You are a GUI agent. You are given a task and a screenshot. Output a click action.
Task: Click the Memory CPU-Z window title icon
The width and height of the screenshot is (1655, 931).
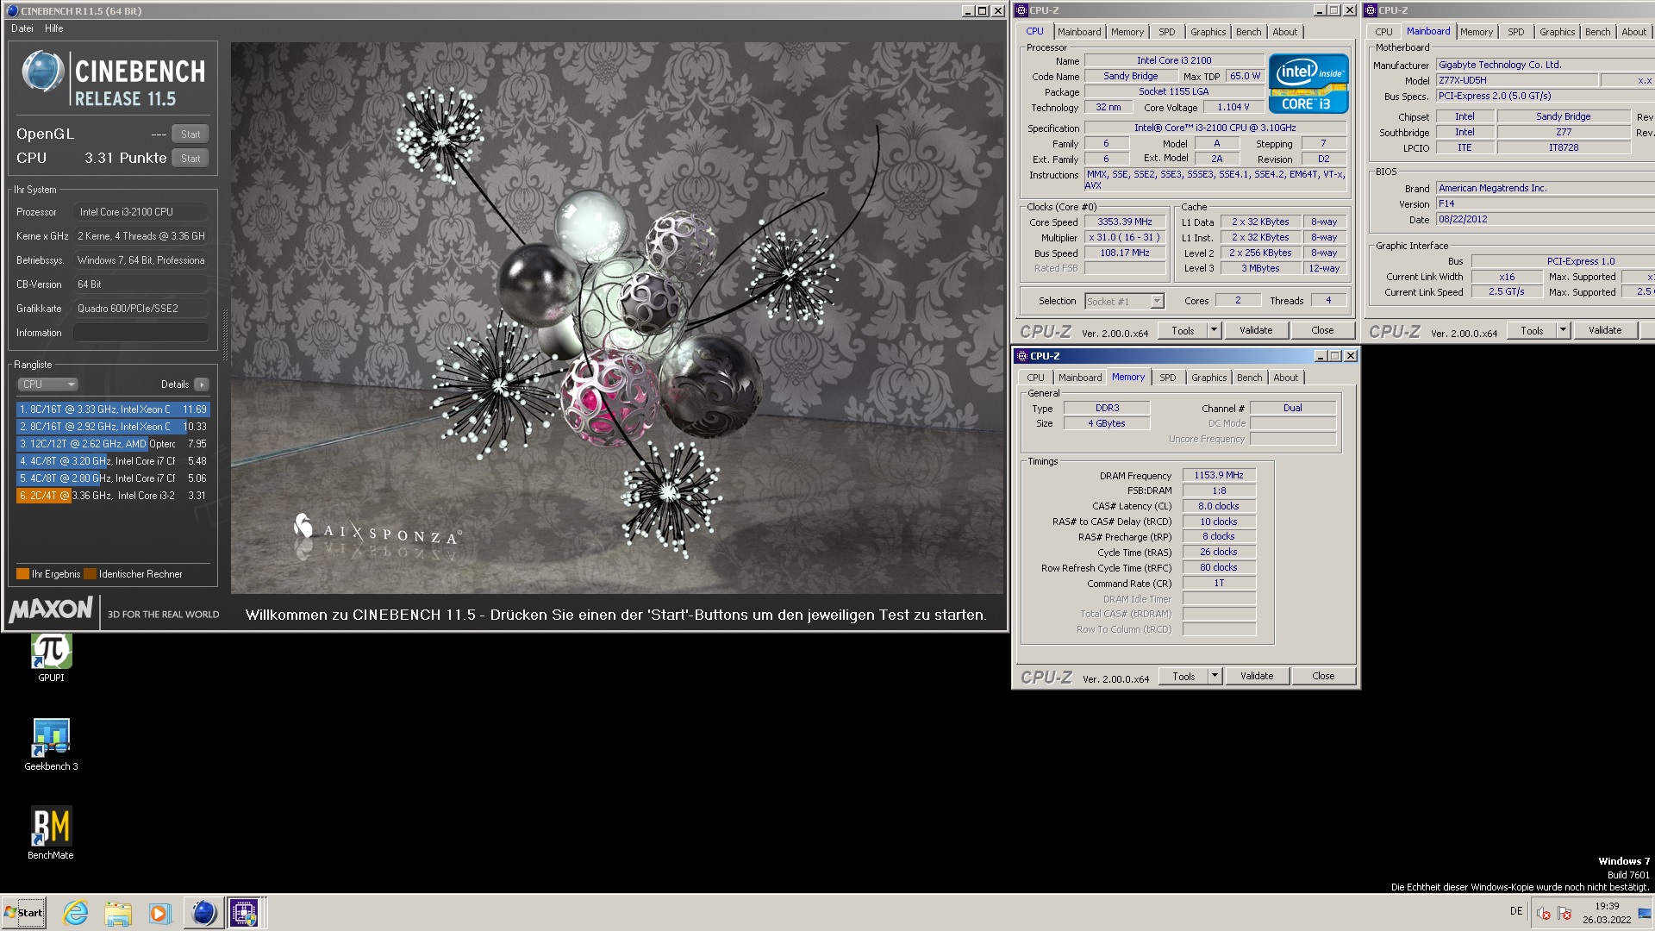[1022, 356]
